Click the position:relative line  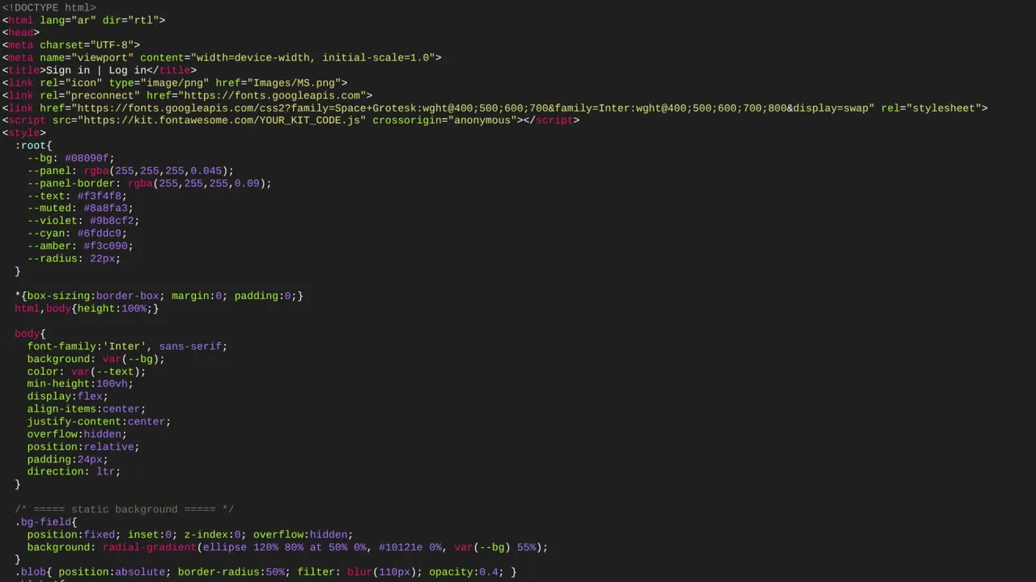pos(83,447)
